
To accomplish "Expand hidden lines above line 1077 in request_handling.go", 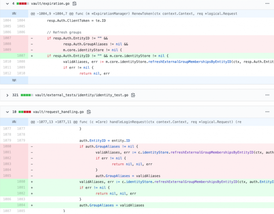I will (14, 122).
